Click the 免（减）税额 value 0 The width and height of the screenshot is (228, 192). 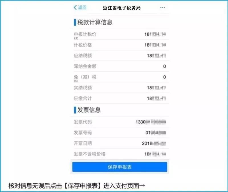[x=164, y=77]
